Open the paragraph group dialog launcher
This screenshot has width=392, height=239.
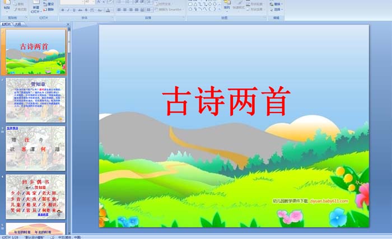click(184, 17)
